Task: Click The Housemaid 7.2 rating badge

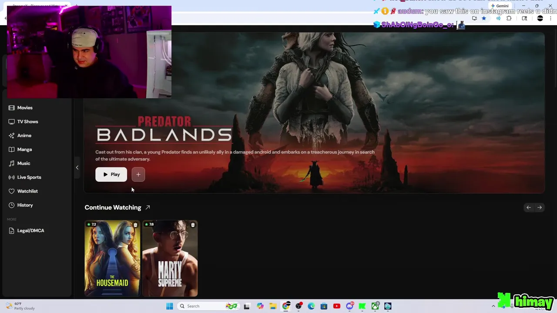Action: click(x=91, y=224)
